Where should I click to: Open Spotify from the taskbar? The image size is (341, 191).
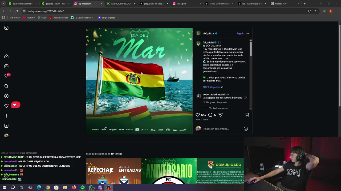point(83,188)
